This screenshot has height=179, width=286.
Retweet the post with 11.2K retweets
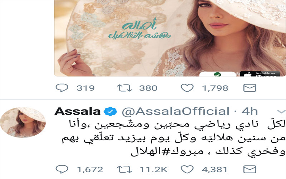[x=124, y=169]
